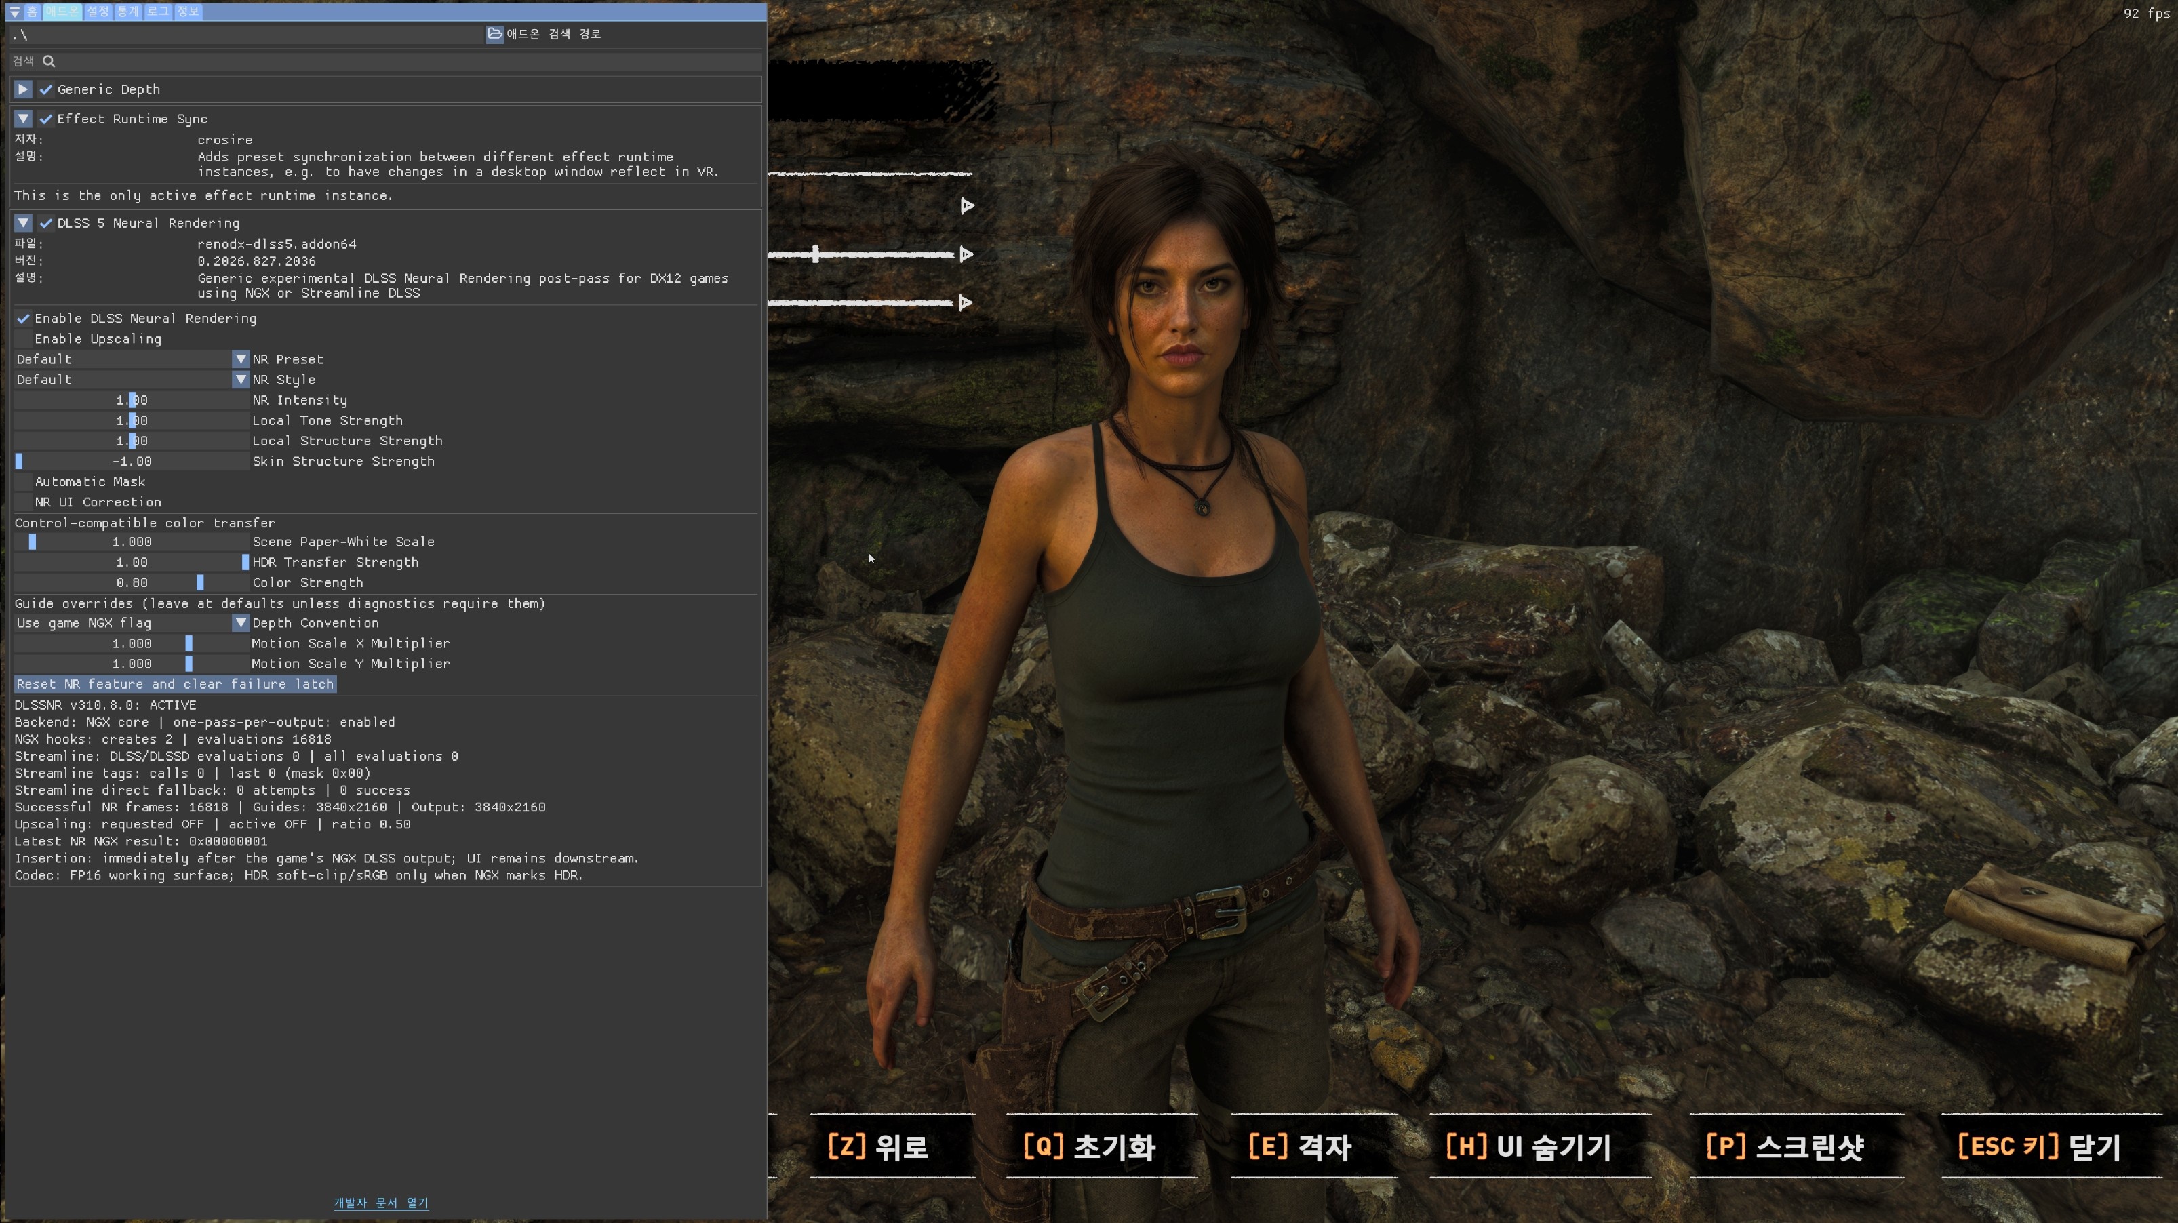The height and width of the screenshot is (1223, 2178).
Task: Click the Skin Structure Strength slider
Action: (x=132, y=462)
